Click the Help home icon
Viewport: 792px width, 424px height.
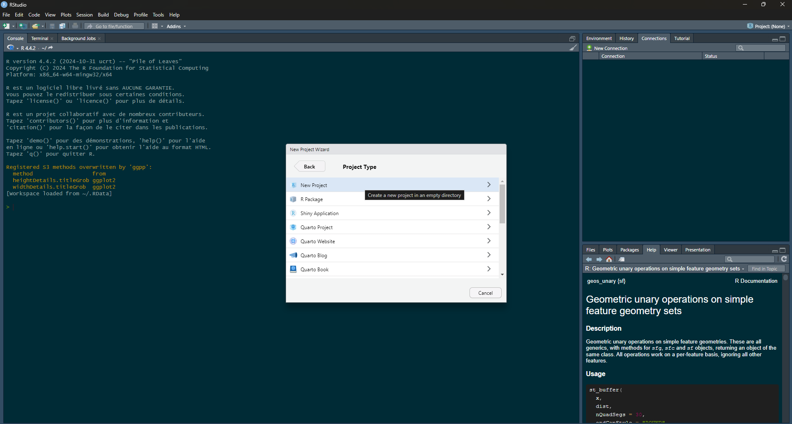tap(609, 259)
